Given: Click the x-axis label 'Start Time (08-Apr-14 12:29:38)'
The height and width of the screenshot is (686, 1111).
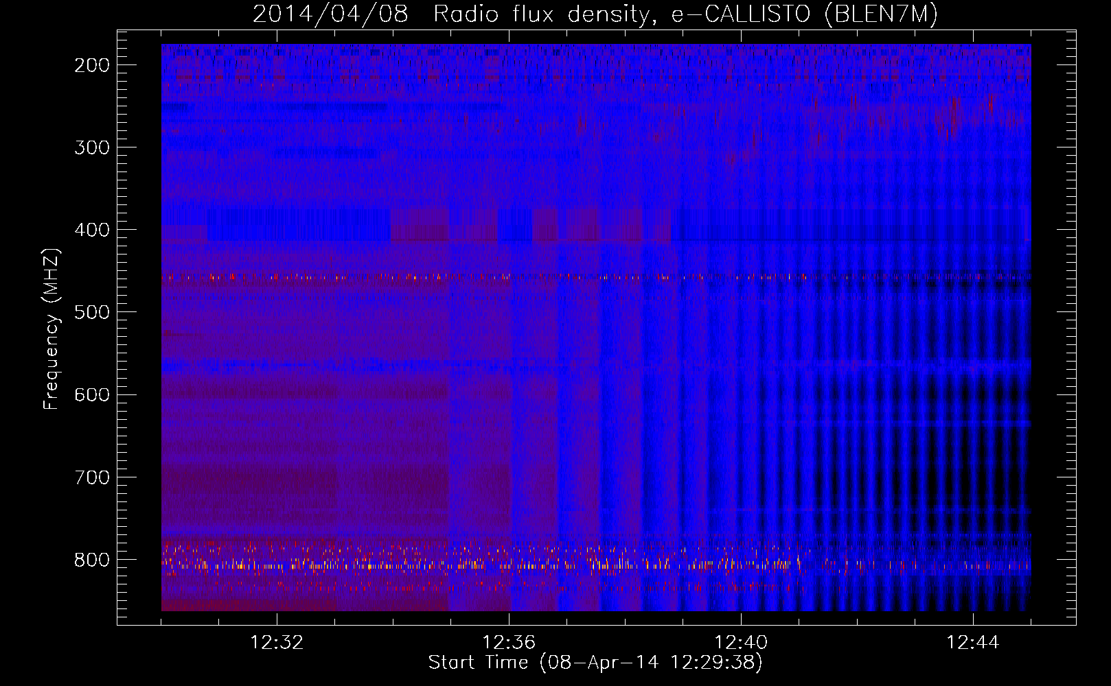Looking at the screenshot, I should (595, 663).
